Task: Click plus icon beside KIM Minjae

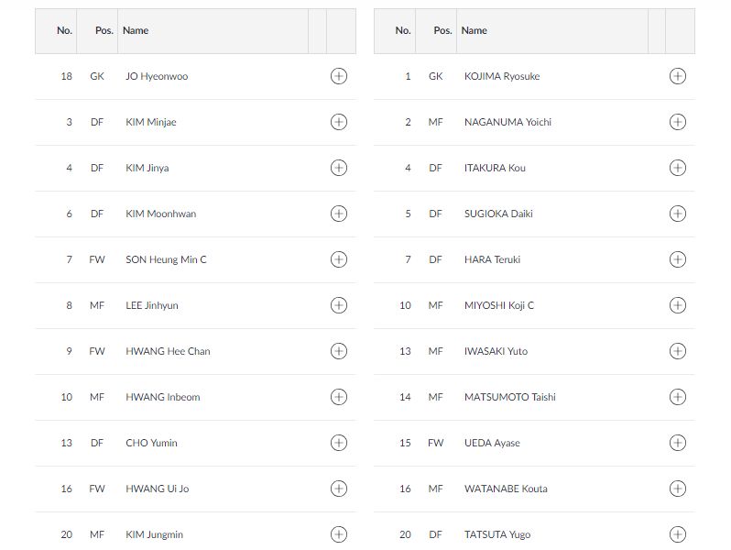Action: tap(339, 122)
